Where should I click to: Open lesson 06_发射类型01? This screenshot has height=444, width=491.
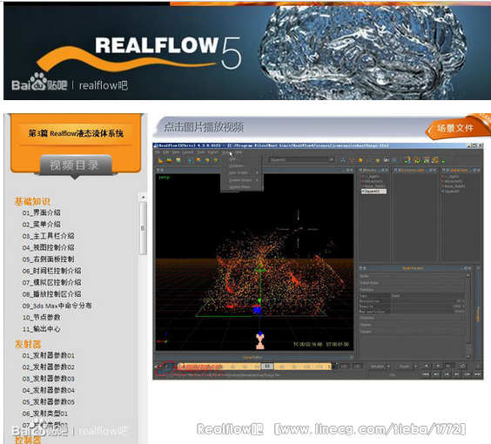(44, 414)
